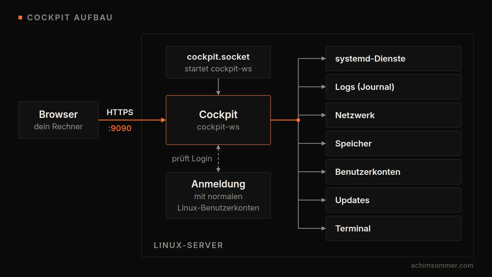Click the "mit normalen" text line
492x277 pixels.
tap(218, 196)
